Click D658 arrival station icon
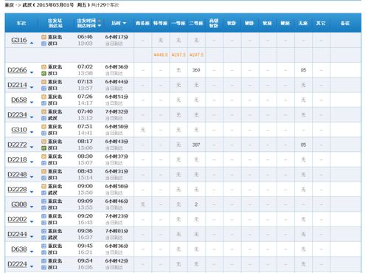Image resolution: width=368 pixels, height=273 pixels. [x=44, y=103]
